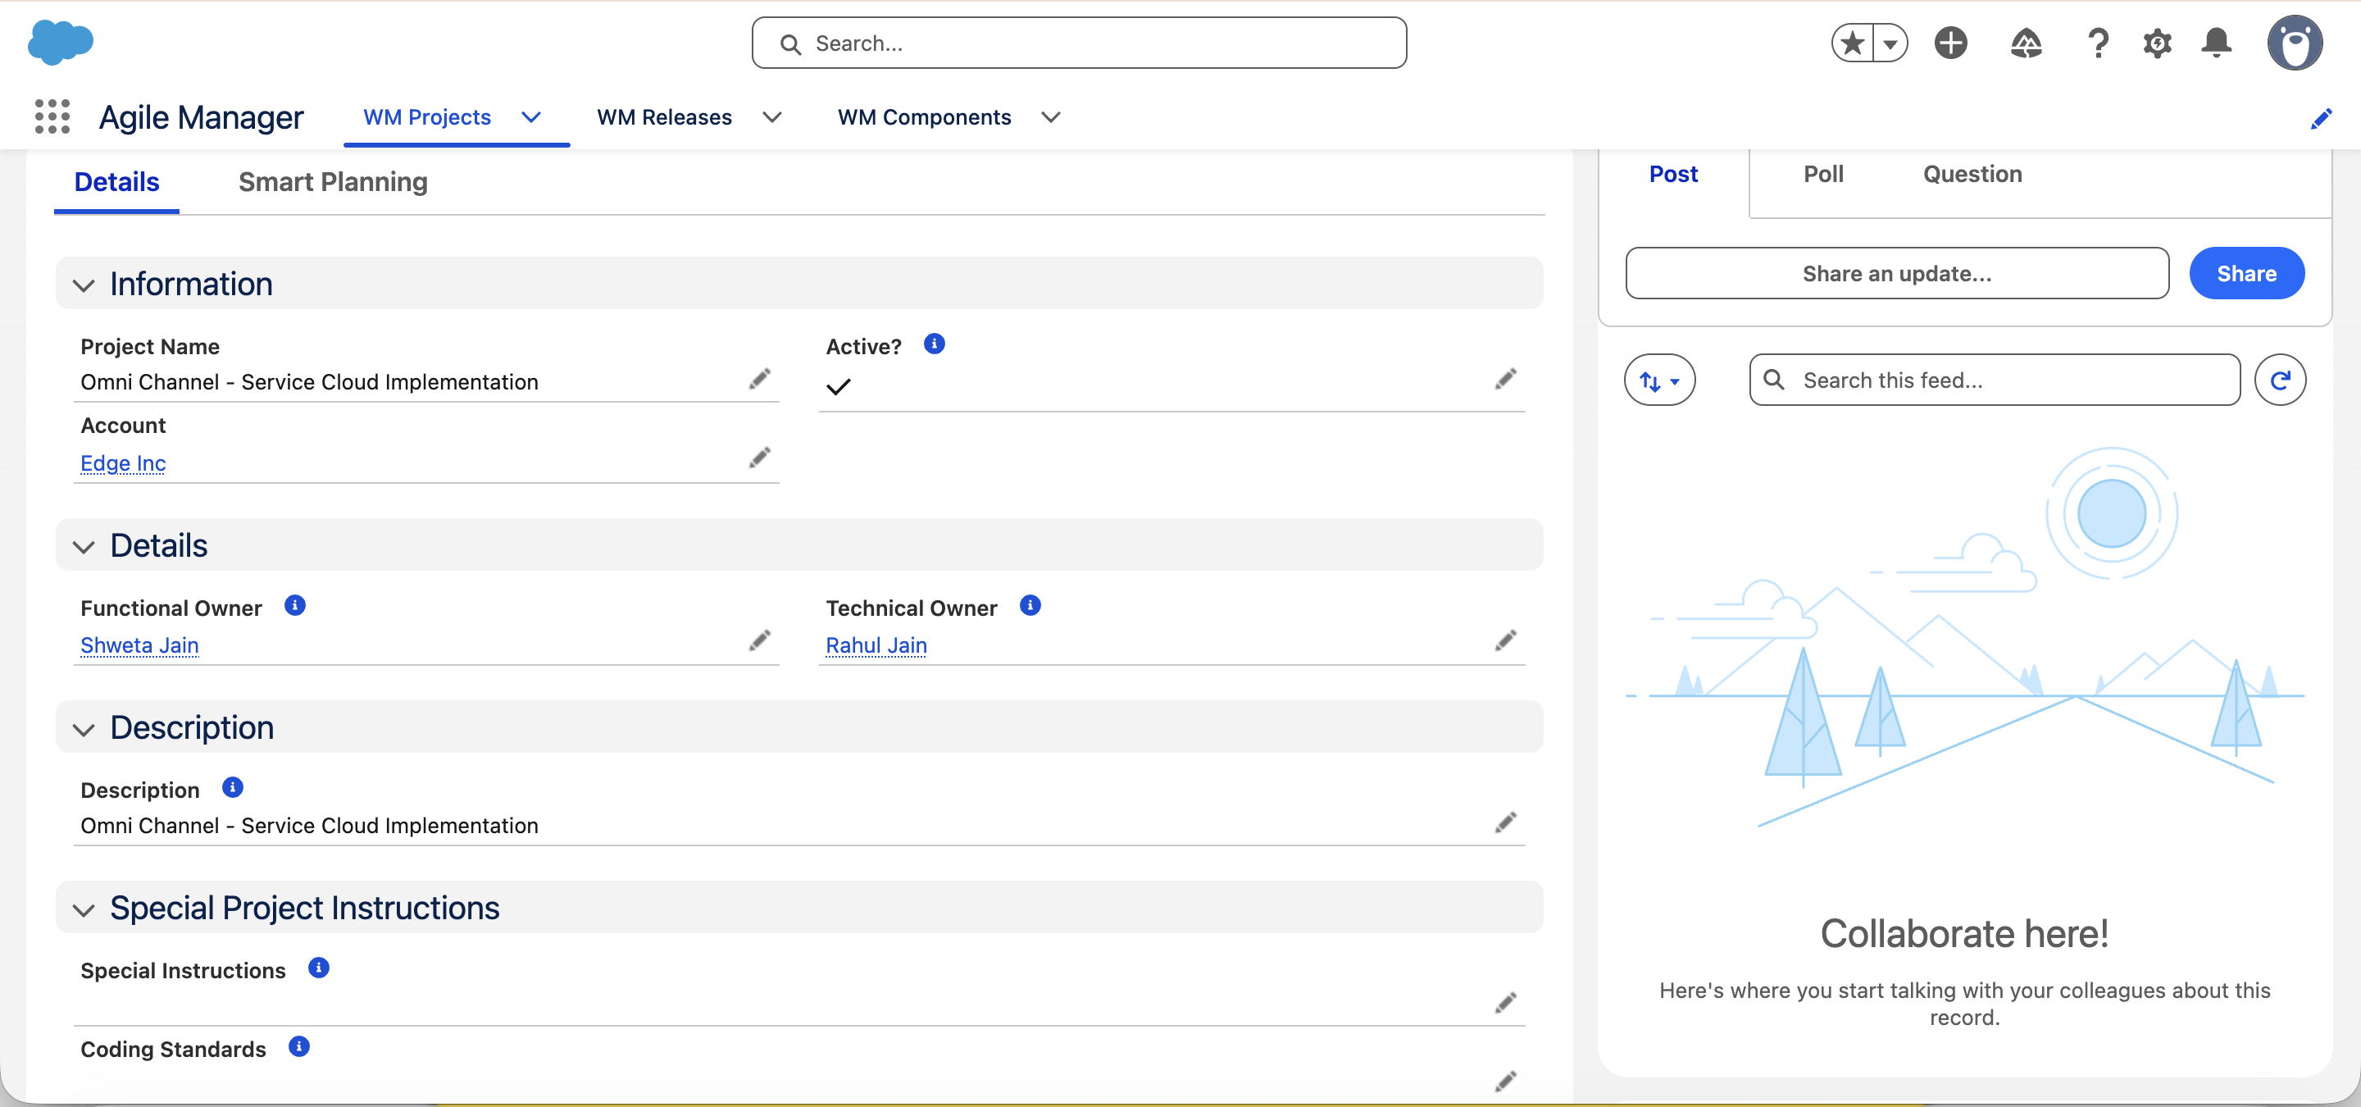Edit the Active? field pencil icon
Image resolution: width=2361 pixels, height=1107 pixels.
pyautogui.click(x=1505, y=380)
